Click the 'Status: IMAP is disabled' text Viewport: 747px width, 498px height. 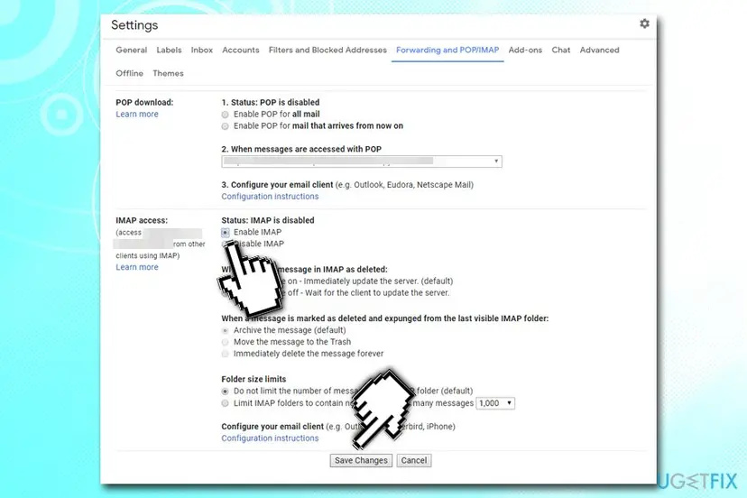point(268,220)
